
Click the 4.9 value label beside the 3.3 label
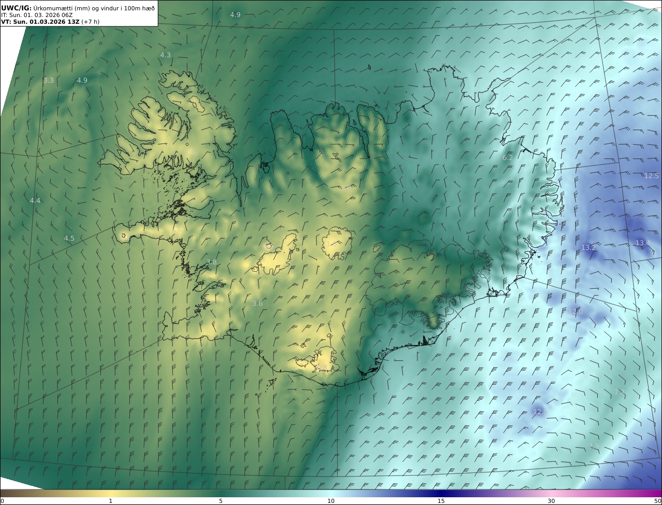click(x=82, y=80)
